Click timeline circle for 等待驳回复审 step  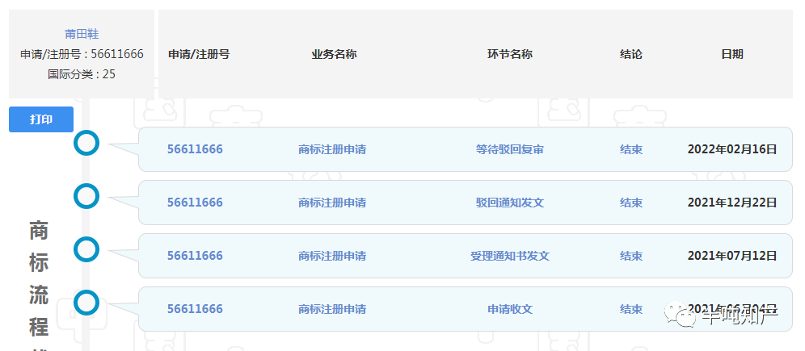click(x=86, y=144)
